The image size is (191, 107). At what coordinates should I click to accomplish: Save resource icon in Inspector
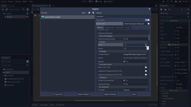[x=169, y=10]
